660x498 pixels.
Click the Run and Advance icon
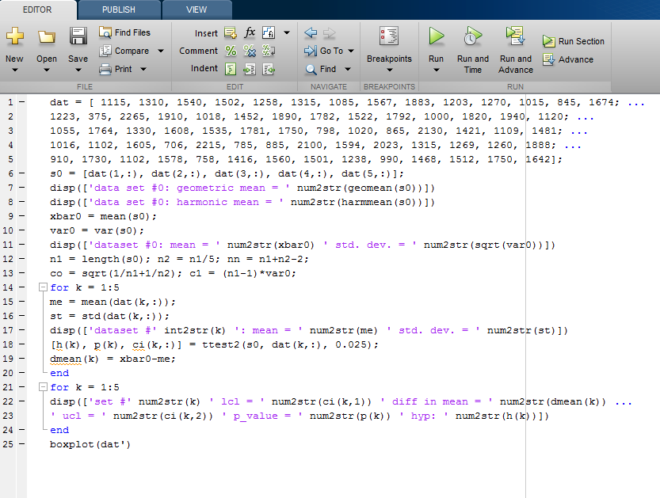(515, 36)
